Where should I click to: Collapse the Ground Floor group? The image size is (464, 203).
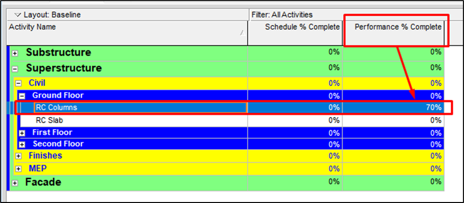click(x=22, y=96)
